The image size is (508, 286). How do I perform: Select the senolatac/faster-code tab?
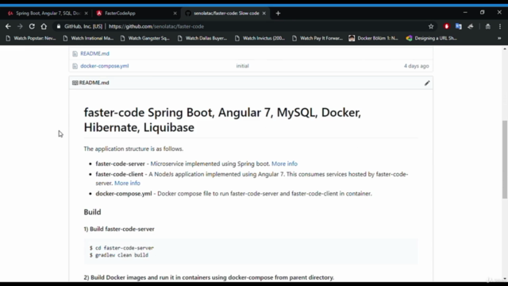(x=226, y=14)
